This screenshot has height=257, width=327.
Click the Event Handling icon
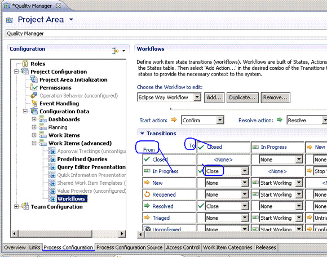coord(34,103)
